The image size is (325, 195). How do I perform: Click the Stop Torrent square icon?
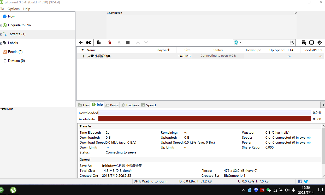click(x=128, y=43)
